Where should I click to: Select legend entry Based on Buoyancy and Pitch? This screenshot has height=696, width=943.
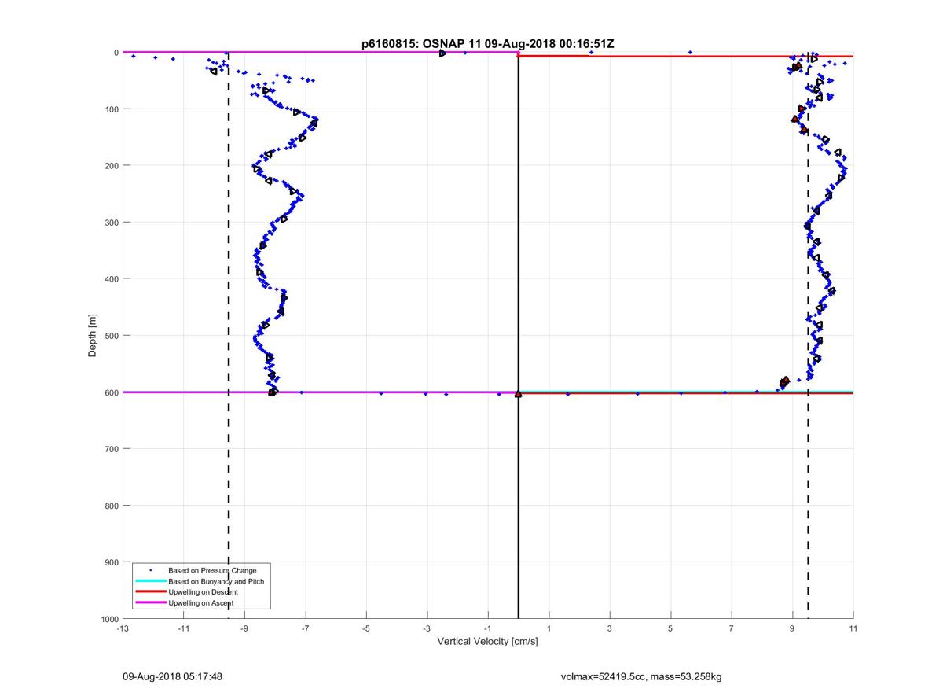click(216, 581)
